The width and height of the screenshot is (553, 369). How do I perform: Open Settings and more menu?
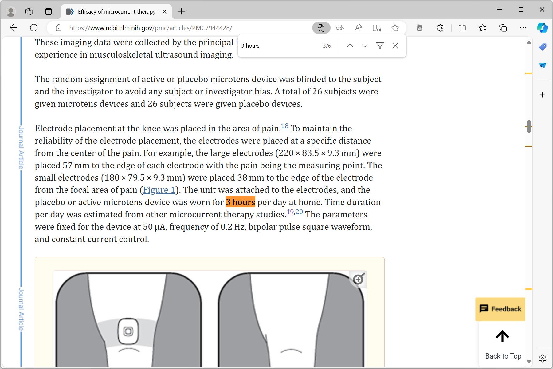pos(523,28)
